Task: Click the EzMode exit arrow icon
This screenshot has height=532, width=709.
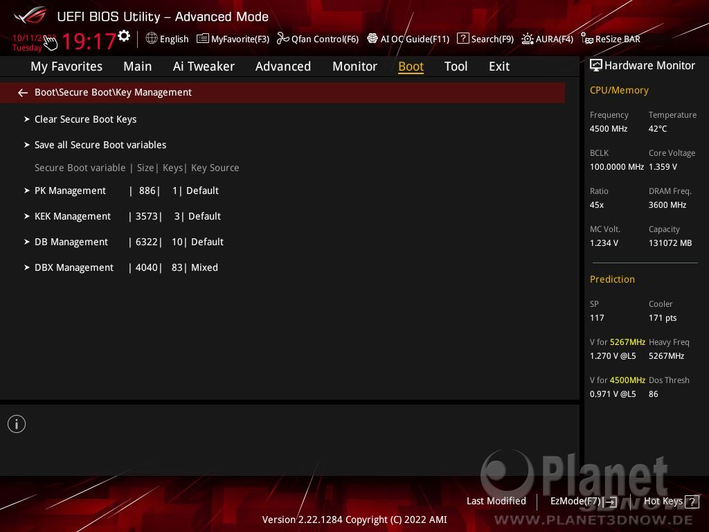Action: [610, 502]
